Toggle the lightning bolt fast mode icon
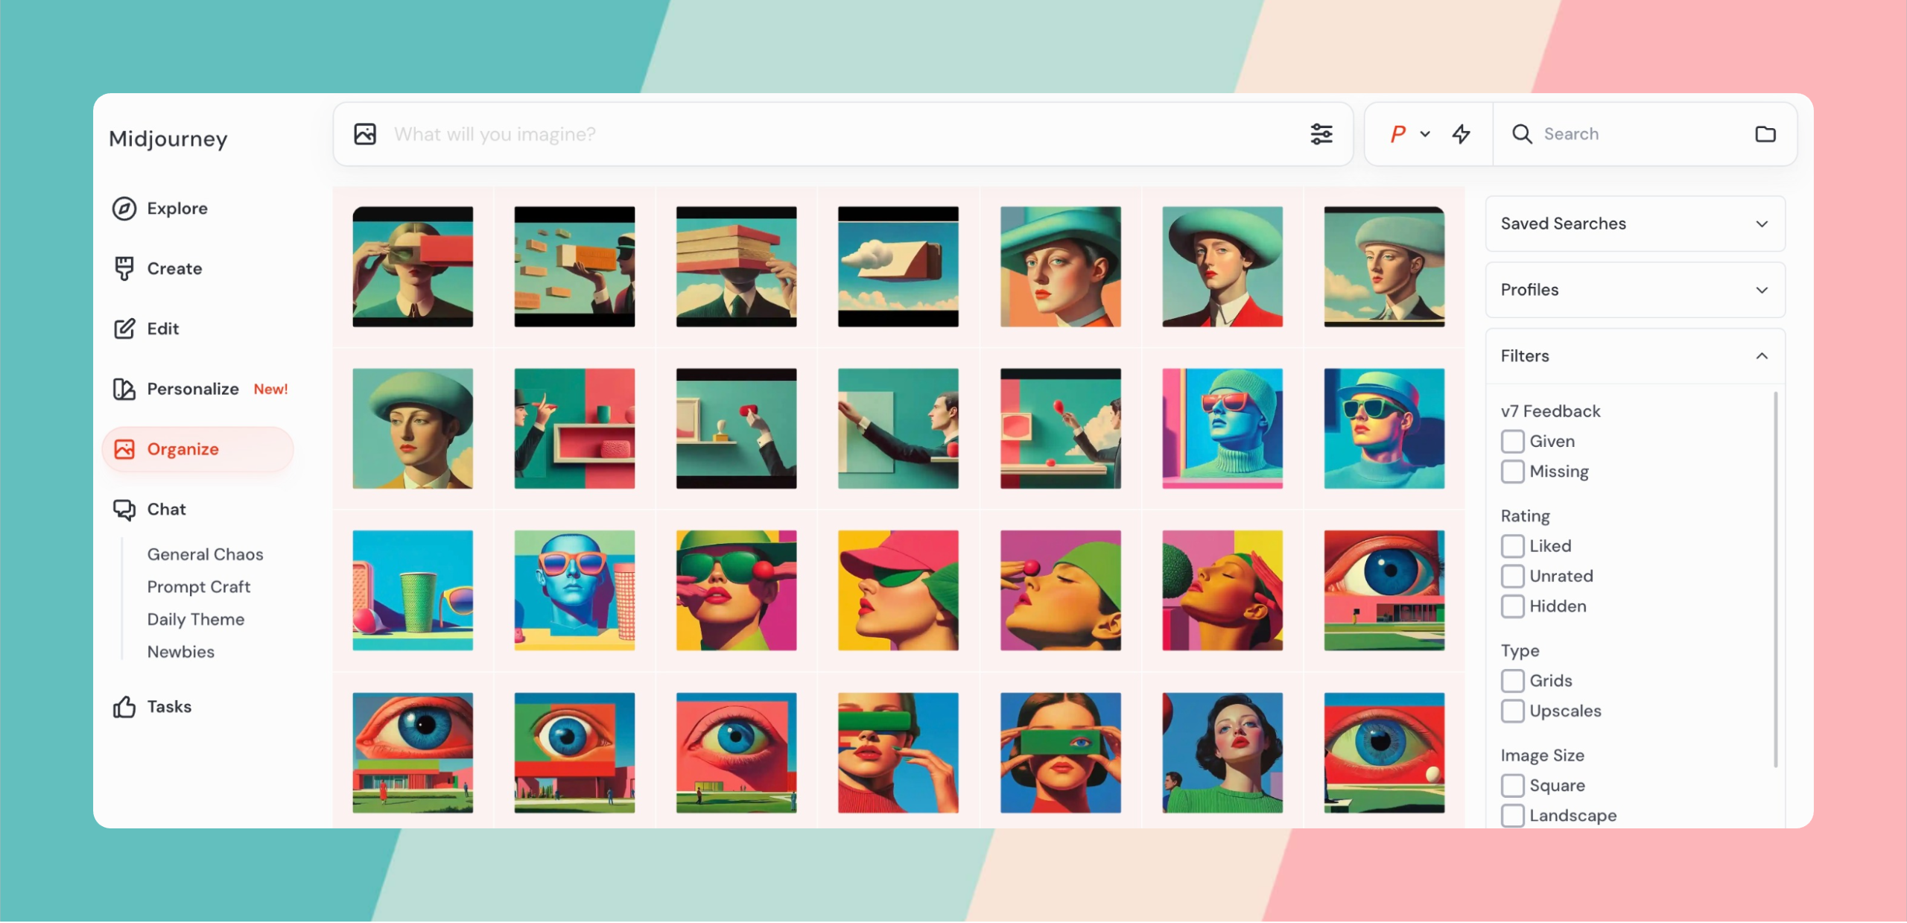The width and height of the screenshot is (1907, 923). (x=1461, y=134)
